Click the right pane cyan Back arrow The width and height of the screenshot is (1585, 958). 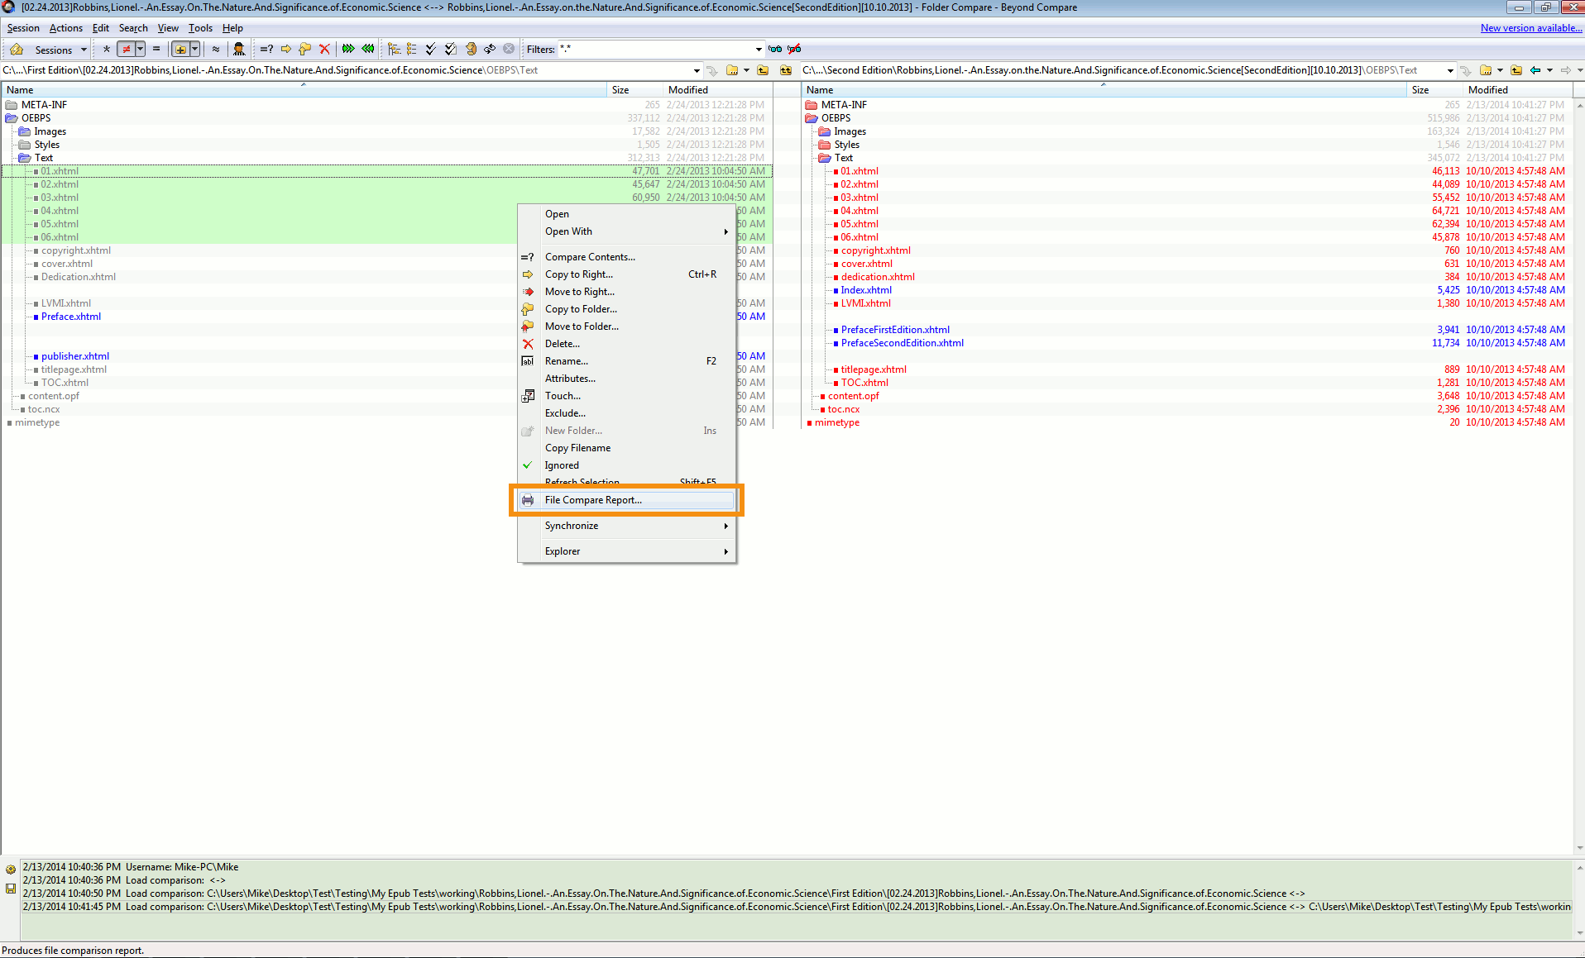1535,70
